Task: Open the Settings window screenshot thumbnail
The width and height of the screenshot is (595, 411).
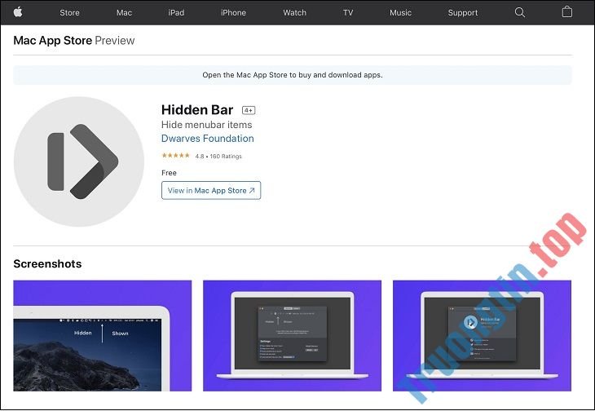Action: coord(292,335)
